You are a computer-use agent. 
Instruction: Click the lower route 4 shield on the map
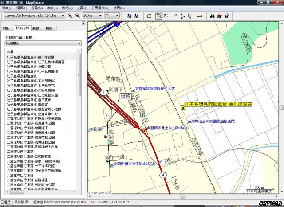[163, 175]
